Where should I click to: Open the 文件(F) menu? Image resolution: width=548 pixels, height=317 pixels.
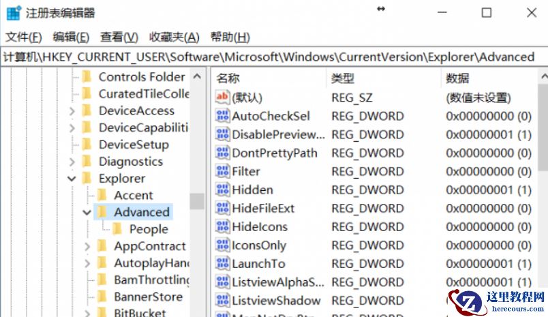[x=24, y=37]
